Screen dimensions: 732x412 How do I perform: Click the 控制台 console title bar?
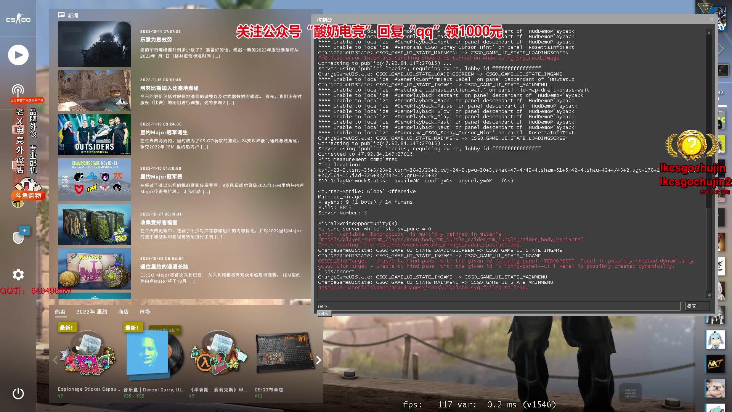tap(512, 19)
